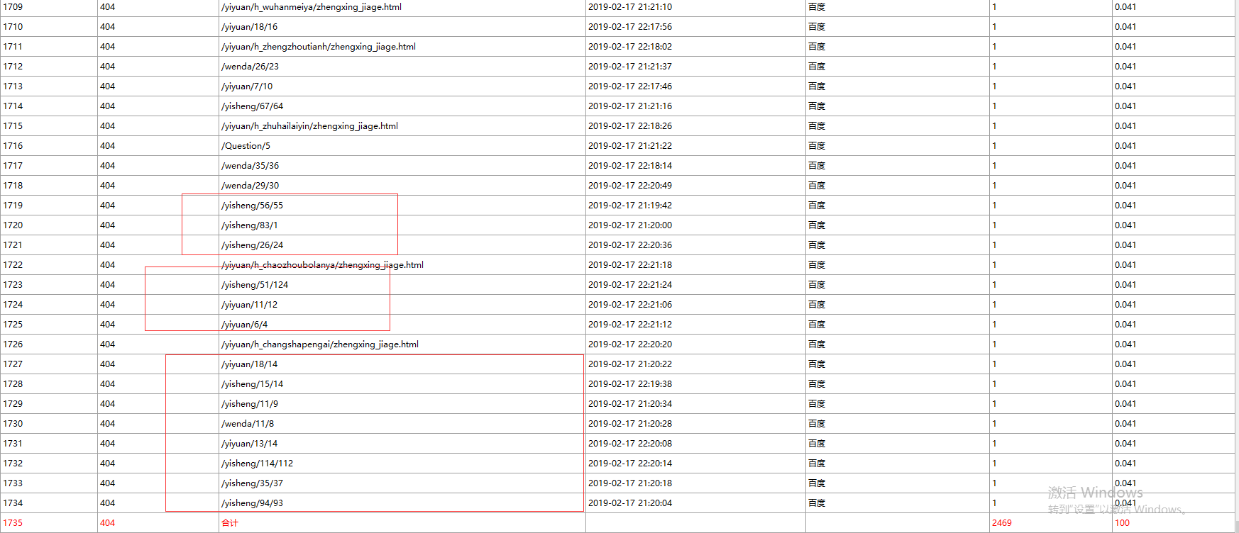Click timestamp 2019-02-17 21:20:04
The width and height of the screenshot is (1239, 533).
(630, 503)
